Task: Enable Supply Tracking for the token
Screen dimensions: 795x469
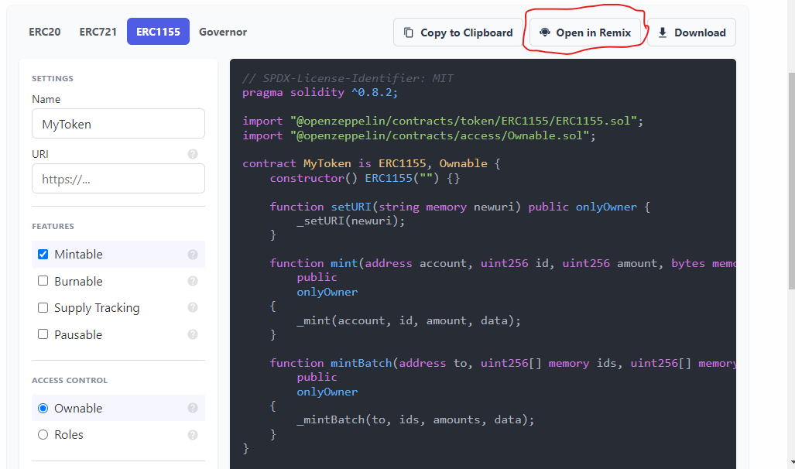Action: (43, 307)
